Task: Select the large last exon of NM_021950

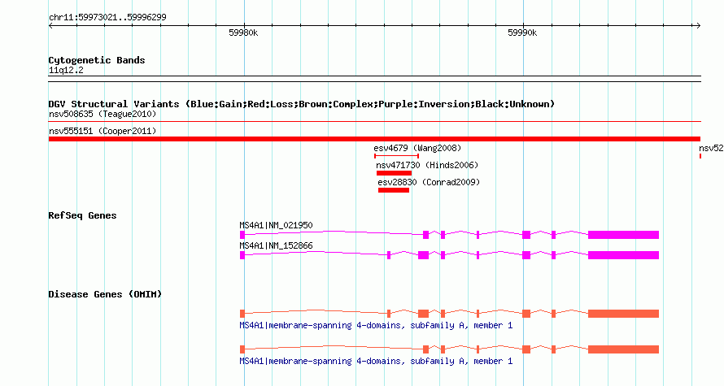Action: pyautogui.click(x=623, y=235)
